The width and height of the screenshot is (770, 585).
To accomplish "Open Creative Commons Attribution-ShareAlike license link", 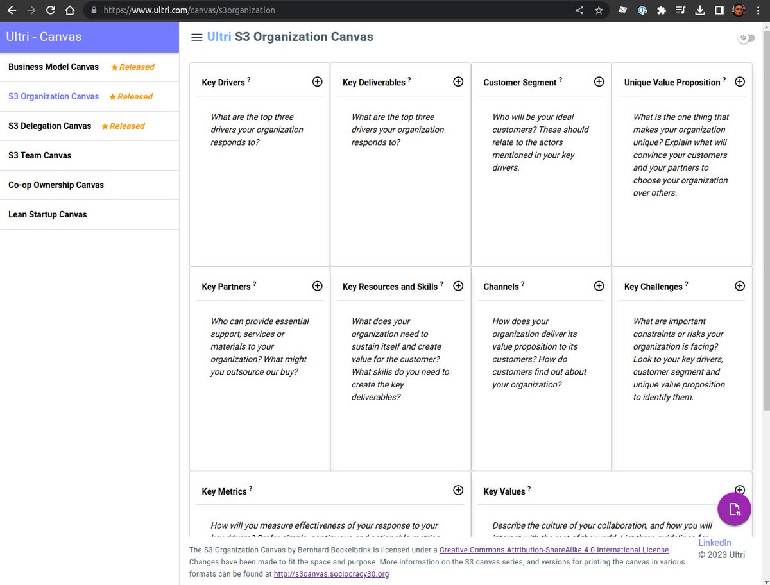I will (x=554, y=550).
